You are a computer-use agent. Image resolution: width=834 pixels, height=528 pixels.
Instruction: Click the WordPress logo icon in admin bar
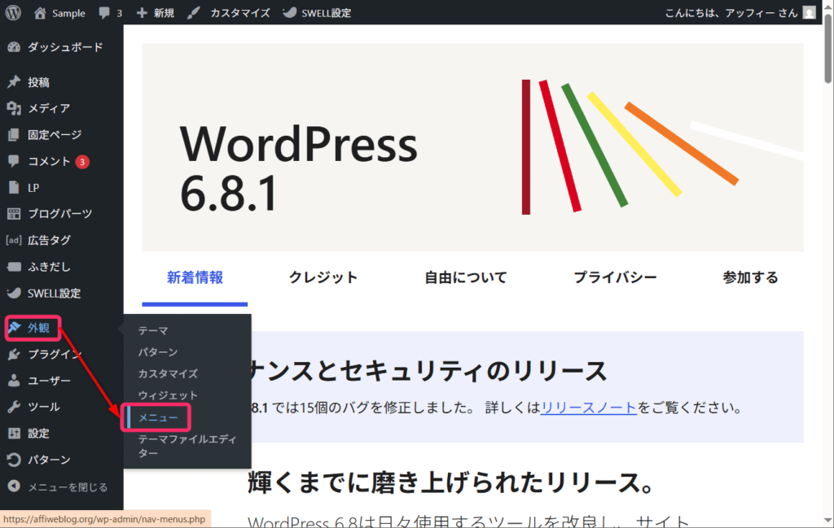coord(13,13)
